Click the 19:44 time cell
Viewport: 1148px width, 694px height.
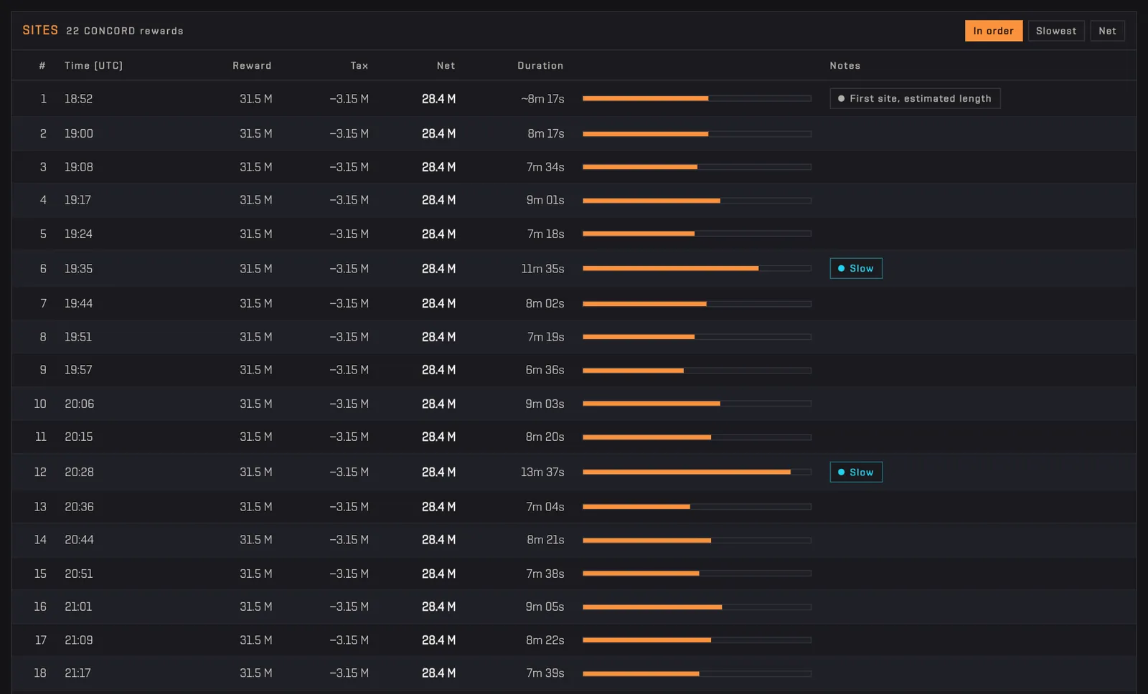[78, 303]
